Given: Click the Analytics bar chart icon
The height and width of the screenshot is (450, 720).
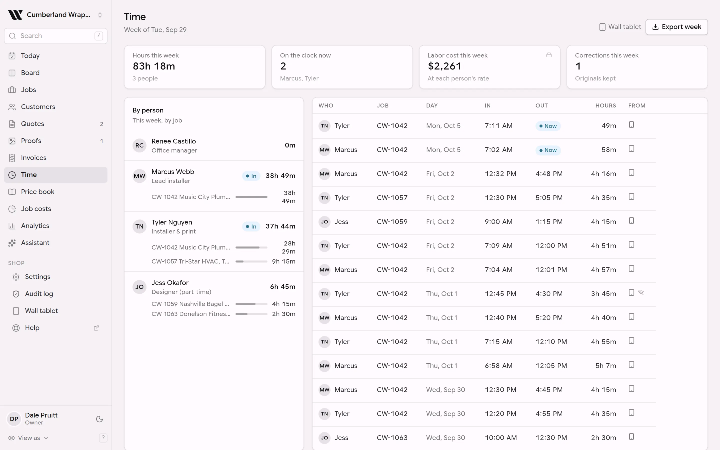Looking at the screenshot, I should pos(12,225).
